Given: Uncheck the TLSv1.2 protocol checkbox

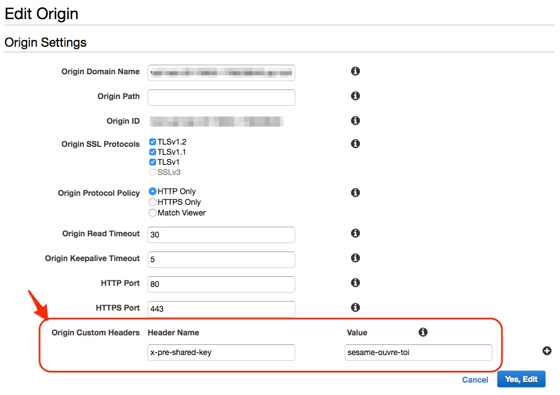Looking at the screenshot, I should point(153,142).
